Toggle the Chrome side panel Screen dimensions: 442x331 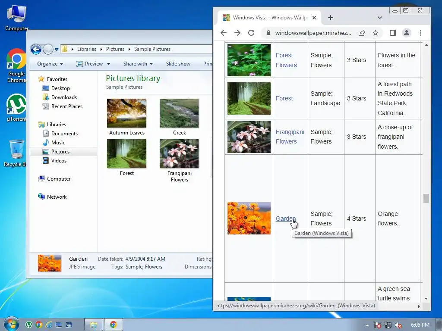pyautogui.click(x=393, y=33)
